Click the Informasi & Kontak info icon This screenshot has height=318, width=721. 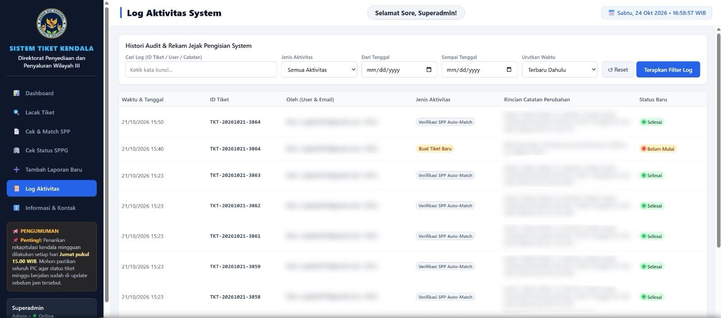coord(16,208)
